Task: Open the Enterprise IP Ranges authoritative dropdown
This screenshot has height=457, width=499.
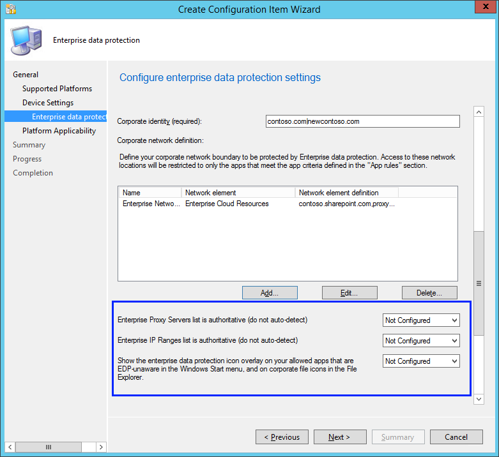Action: pos(421,341)
